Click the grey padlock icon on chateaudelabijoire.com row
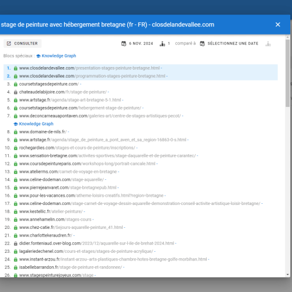 click(16, 92)
